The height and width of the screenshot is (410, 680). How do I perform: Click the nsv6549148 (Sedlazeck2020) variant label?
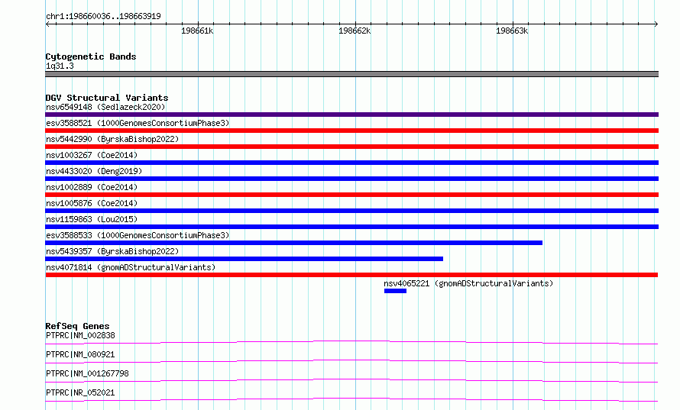coord(105,107)
